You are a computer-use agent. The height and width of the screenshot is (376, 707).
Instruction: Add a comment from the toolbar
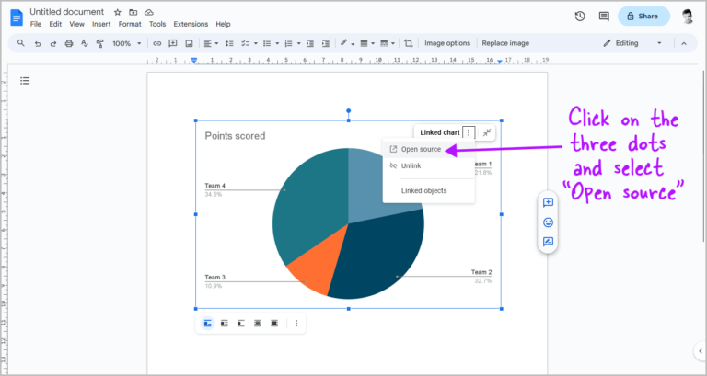(x=173, y=44)
